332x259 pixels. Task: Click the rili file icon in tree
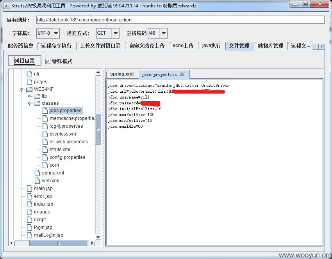click(29, 74)
